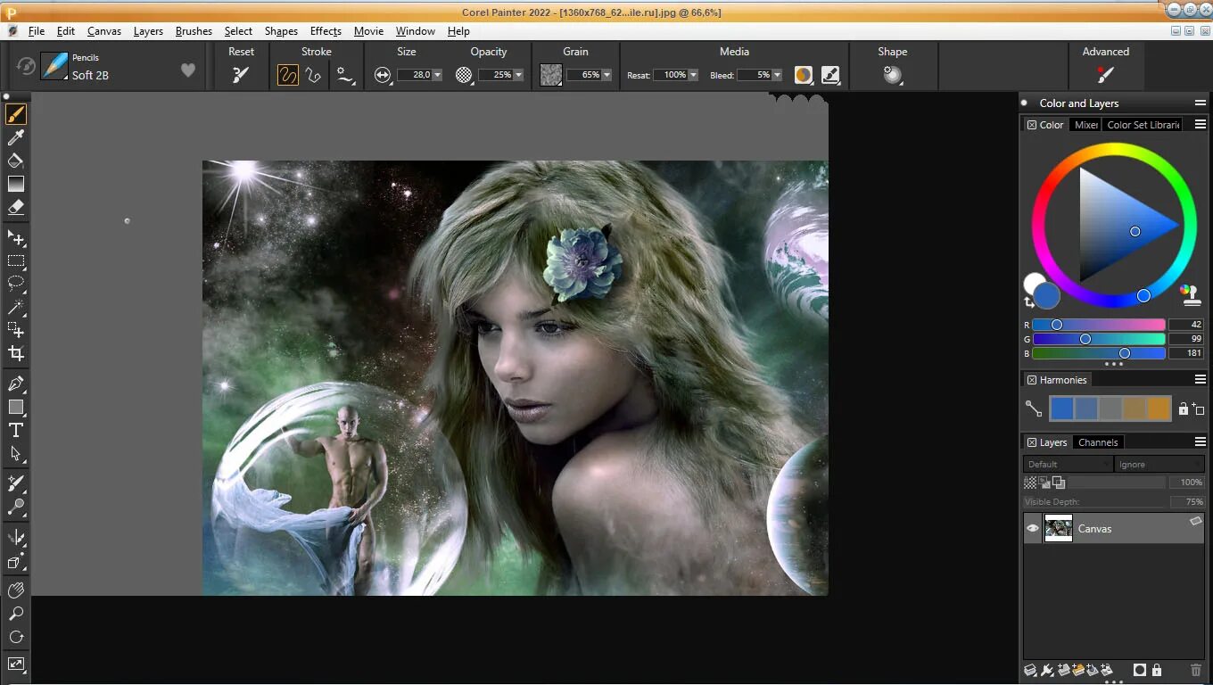Image resolution: width=1213 pixels, height=685 pixels.
Task: Pick the Lasso selection tool
Action: pos(16,284)
